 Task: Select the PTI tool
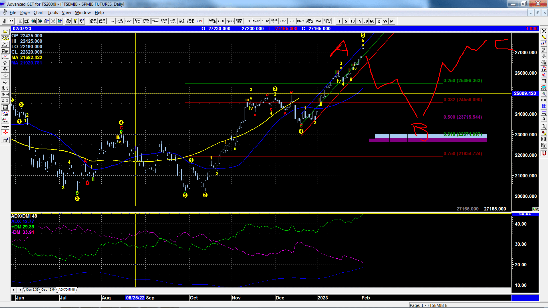[x=544, y=100]
